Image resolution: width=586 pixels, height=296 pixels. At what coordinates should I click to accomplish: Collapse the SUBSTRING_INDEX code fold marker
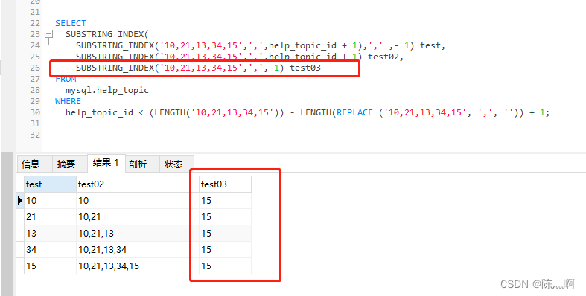pos(48,34)
